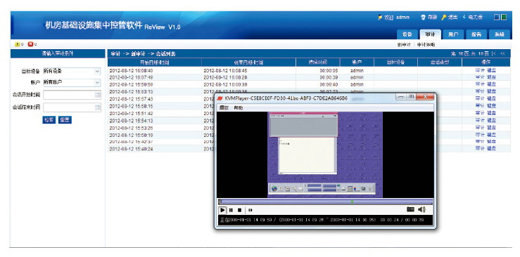The width and height of the screenshot is (520, 257).
Task: Select the blue theme swatch
Action: [x=497, y=17]
